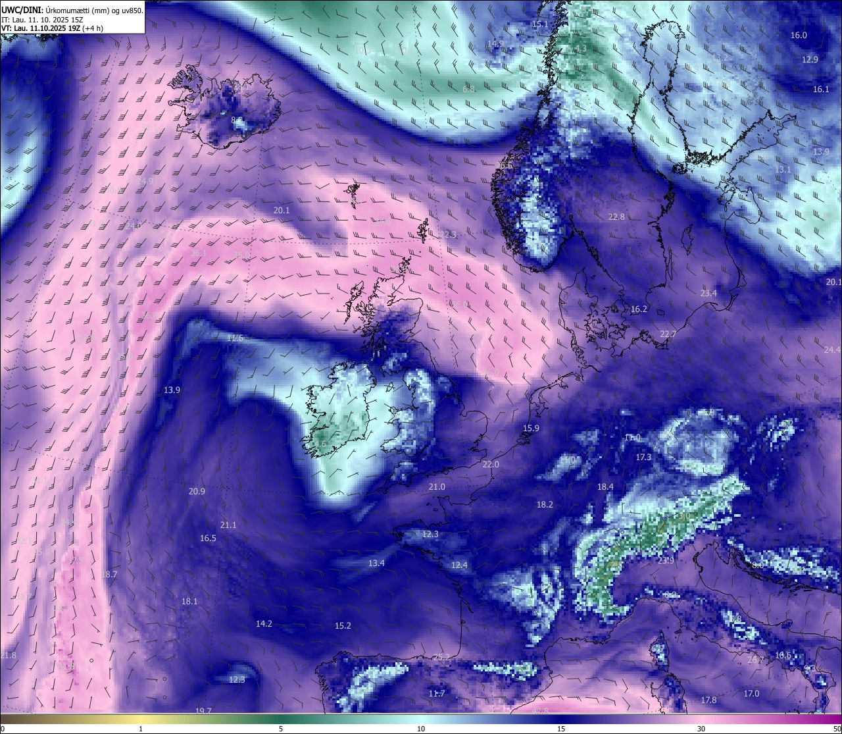Click the colour scale tick label 50
842x734 pixels.
(837, 729)
